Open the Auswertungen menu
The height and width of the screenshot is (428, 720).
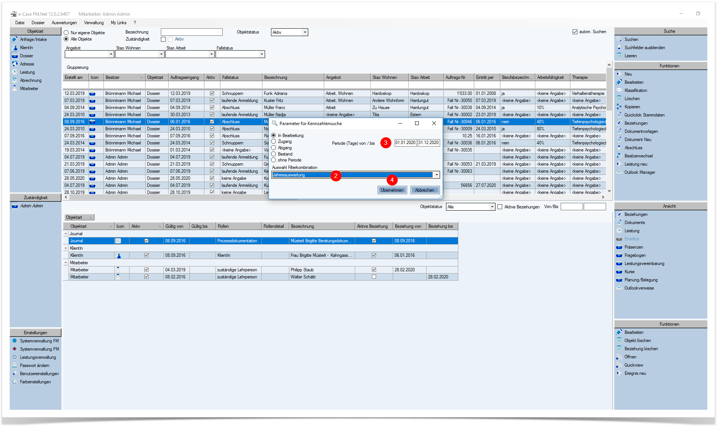coord(64,23)
